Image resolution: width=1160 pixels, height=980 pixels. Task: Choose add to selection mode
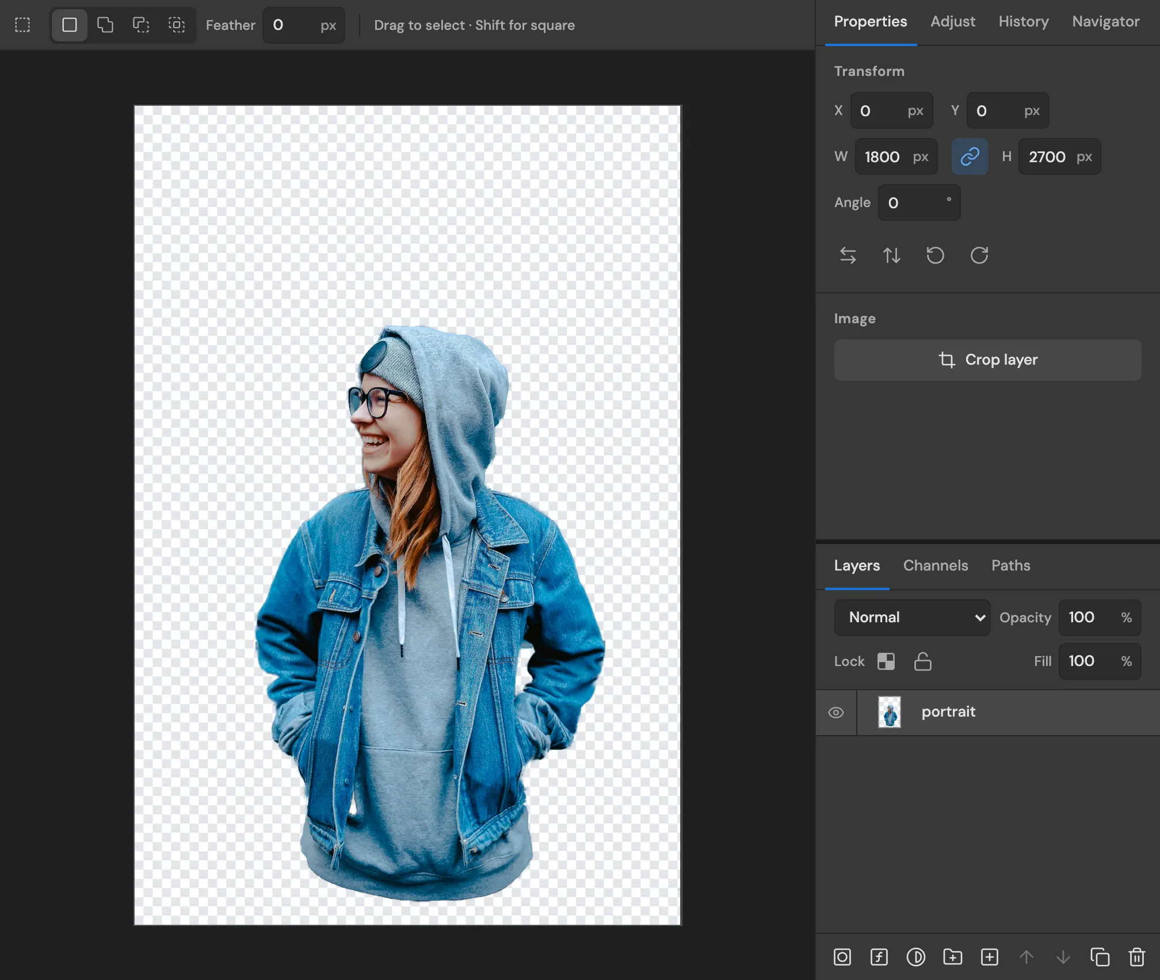[x=105, y=25]
